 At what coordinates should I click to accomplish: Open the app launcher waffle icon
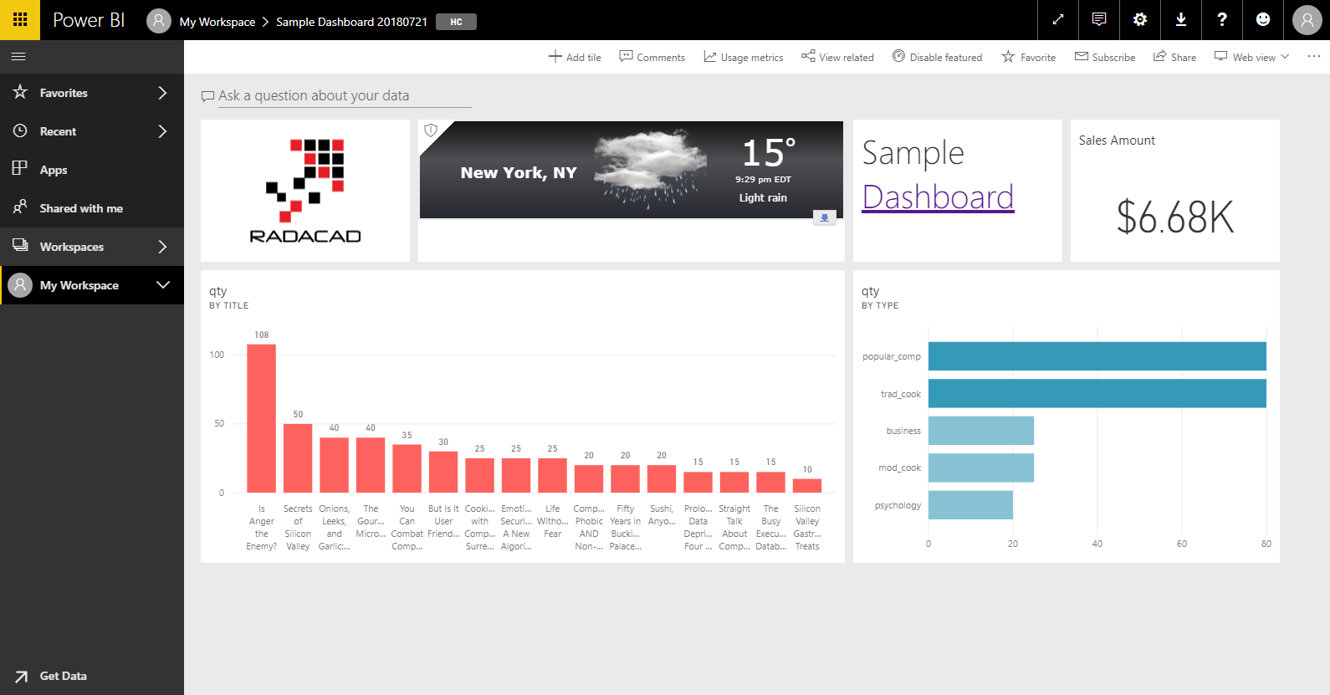(20, 20)
